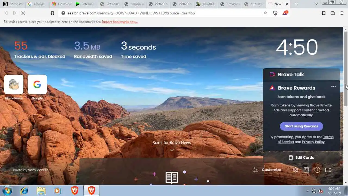348x196 pixels.
Task: Start Brave Talk from bottom camera icon
Action: tap(328, 170)
